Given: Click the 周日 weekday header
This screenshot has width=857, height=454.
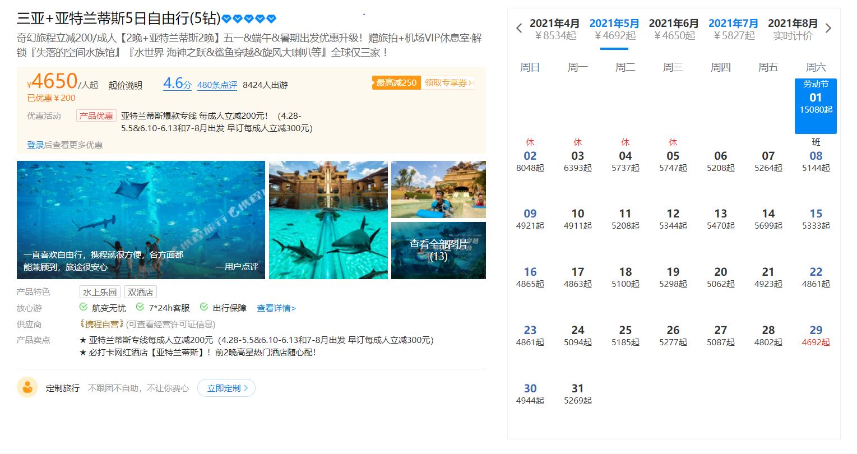Looking at the screenshot, I should coord(530,67).
